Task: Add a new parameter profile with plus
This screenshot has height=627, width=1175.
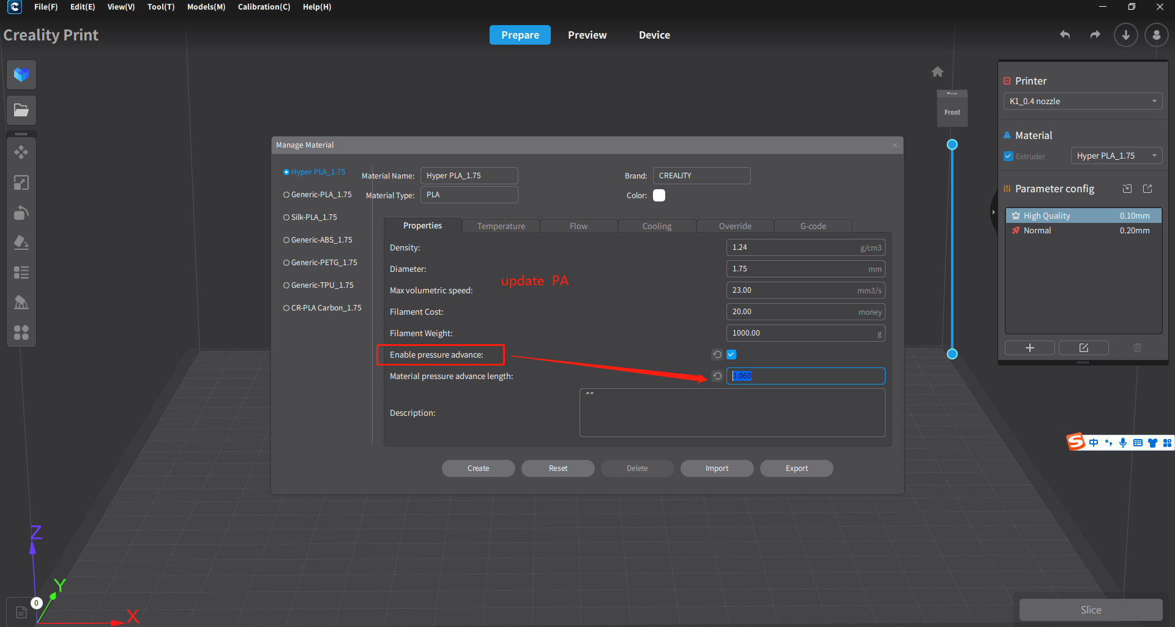Action: [x=1030, y=348]
